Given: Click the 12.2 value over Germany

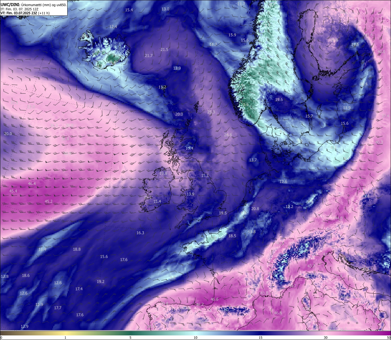Looking at the screenshot, I should pos(289,207).
